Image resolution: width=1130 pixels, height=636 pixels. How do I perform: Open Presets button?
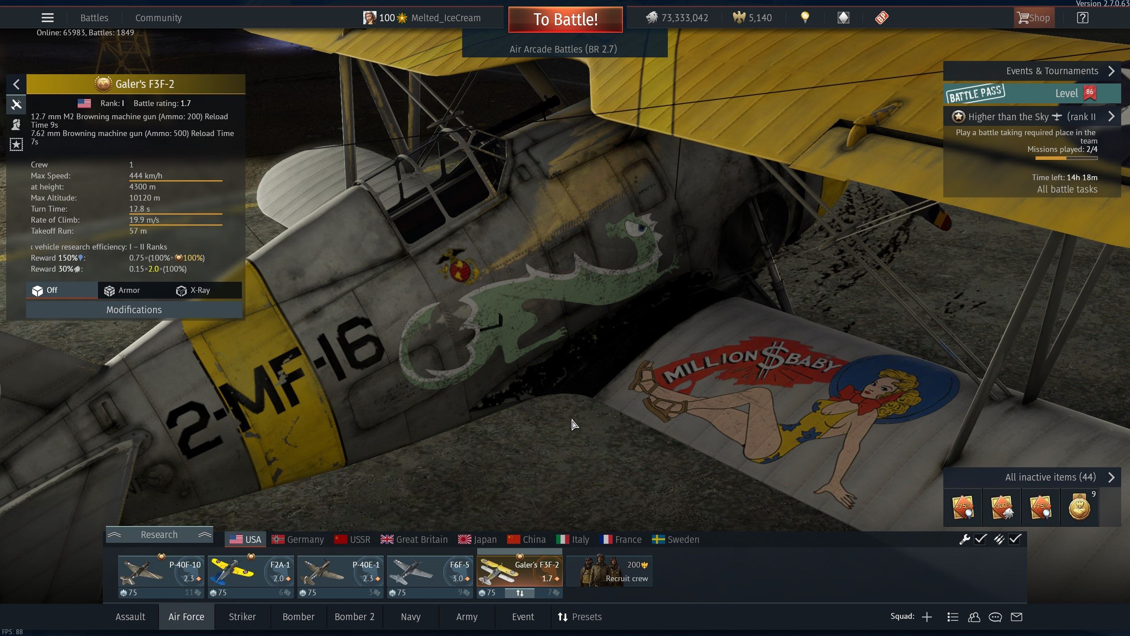pyautogui.click(x=580, y=617)
